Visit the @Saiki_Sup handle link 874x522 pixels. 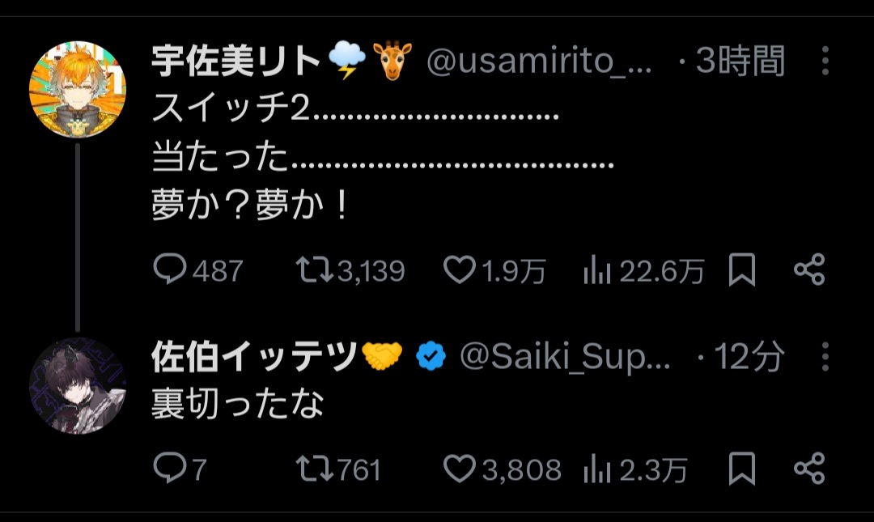[565, 356]
